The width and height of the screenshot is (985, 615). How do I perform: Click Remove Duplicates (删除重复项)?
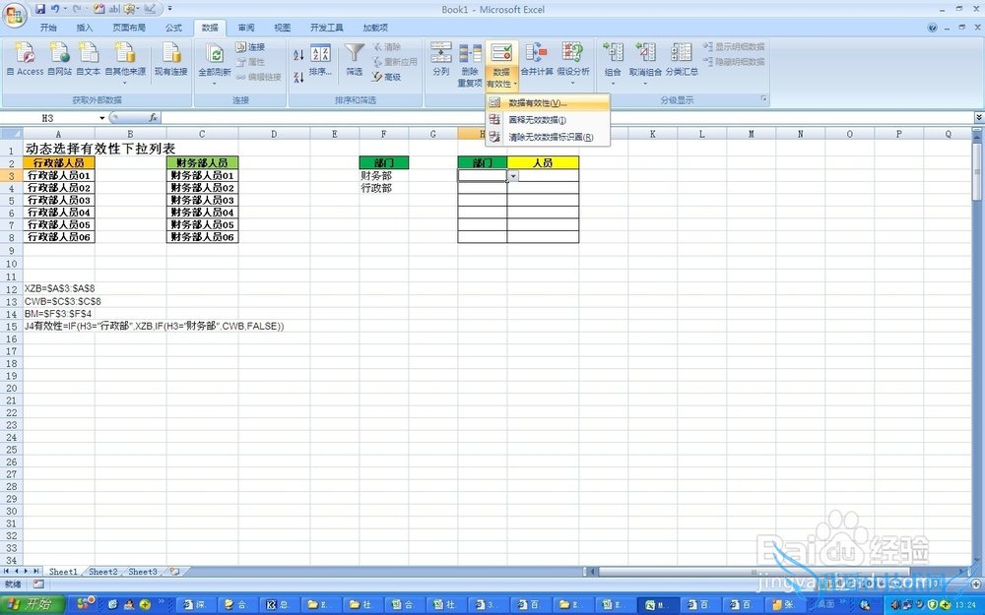point(470,65)
